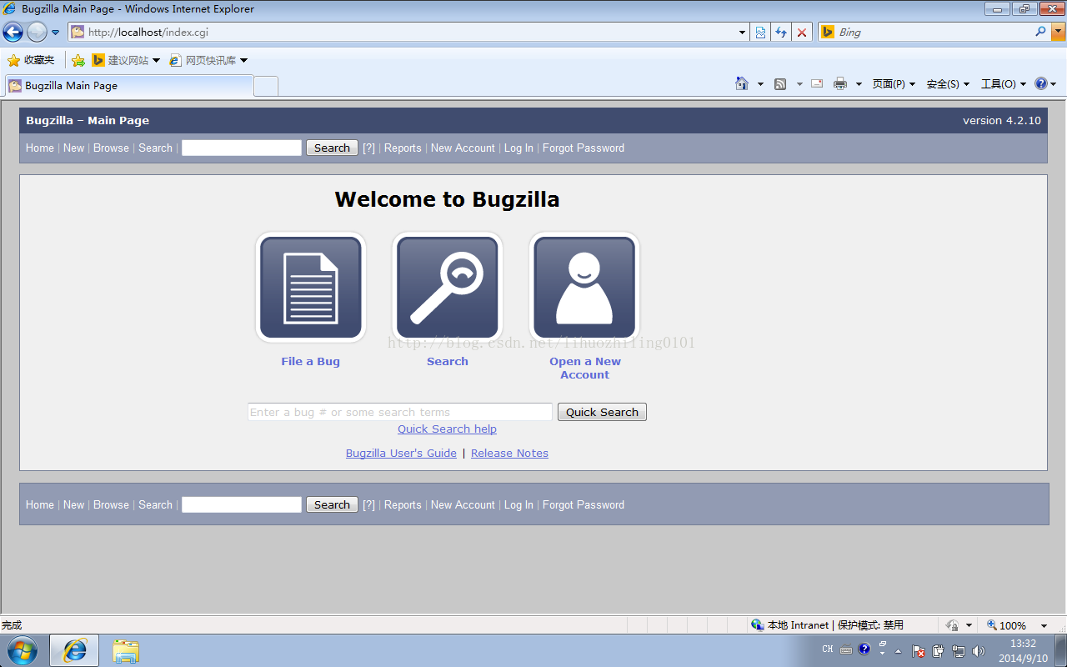
Task: Click the Quick Search button
Action: pos(602,412)
